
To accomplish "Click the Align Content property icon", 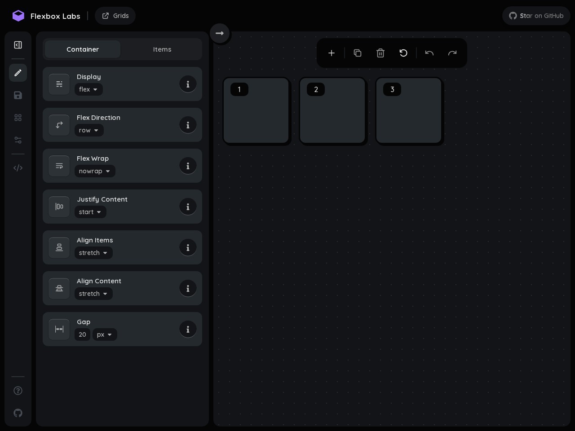I will pos(59,288).
